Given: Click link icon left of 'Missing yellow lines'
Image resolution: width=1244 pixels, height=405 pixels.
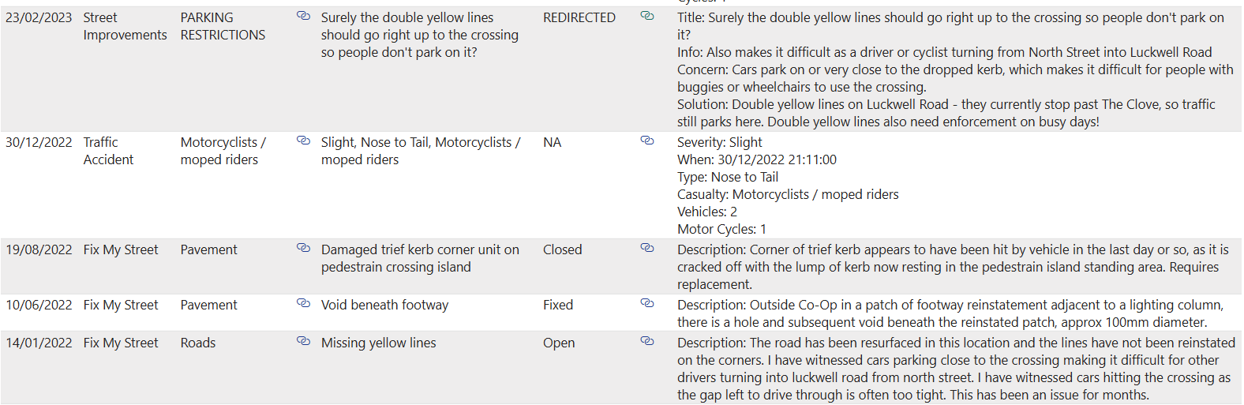Looking at the screenshot, I should 303,341.
